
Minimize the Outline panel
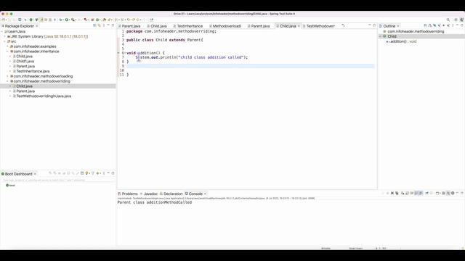coord(457,25)
